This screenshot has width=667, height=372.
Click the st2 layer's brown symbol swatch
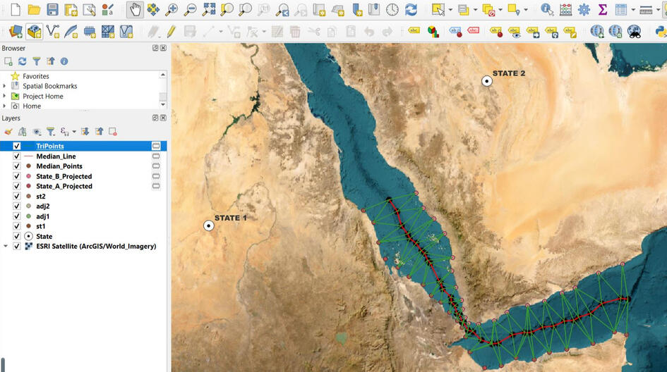click(28, 197)
